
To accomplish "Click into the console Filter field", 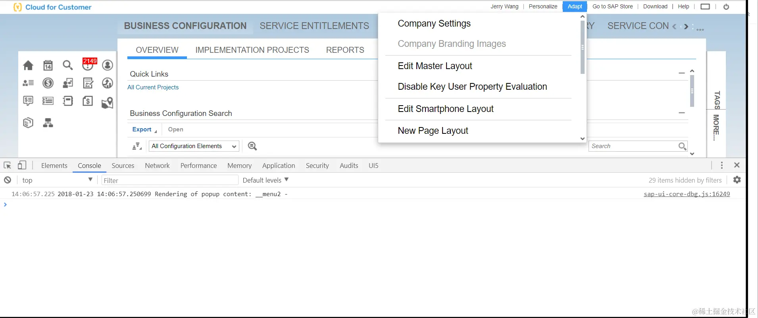I will click(170, 180).
